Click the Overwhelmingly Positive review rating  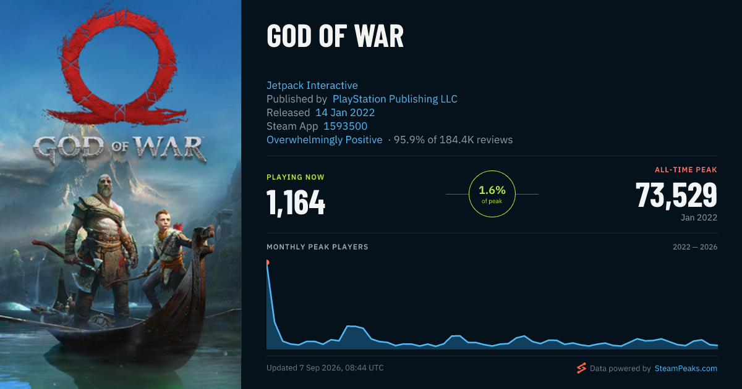(325, 140)
